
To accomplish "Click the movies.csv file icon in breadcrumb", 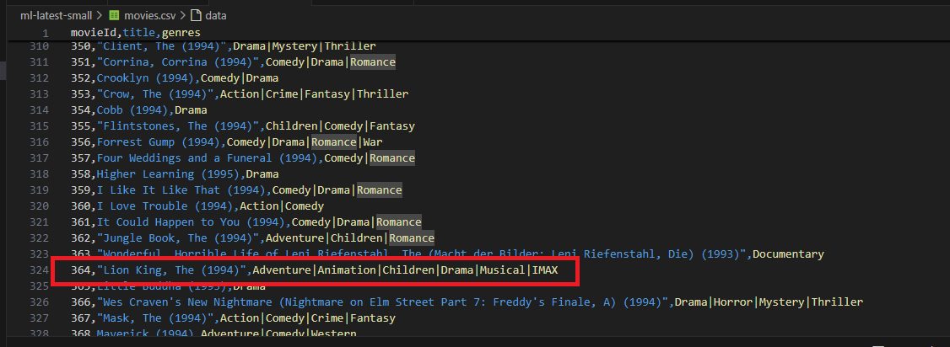I will [114, 16].
